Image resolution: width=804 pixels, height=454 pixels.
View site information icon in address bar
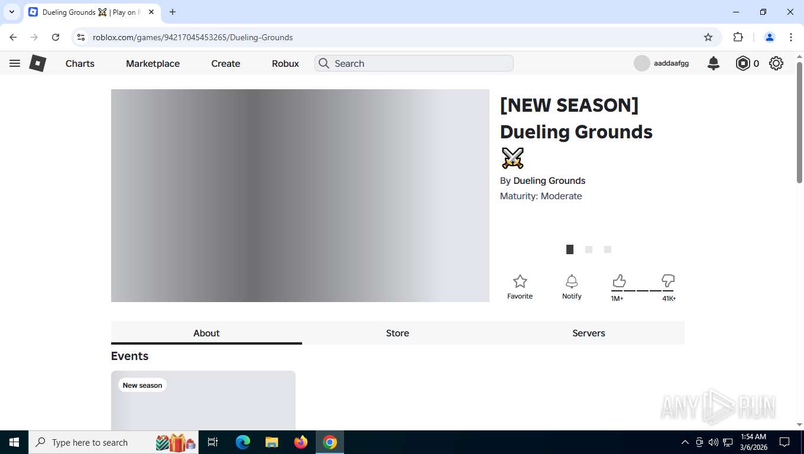(x=82, y=37)
